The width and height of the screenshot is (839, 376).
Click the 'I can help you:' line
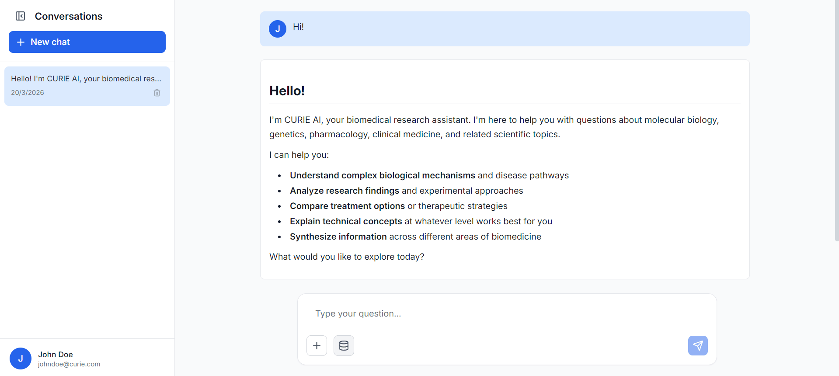[x=299, y=155]
